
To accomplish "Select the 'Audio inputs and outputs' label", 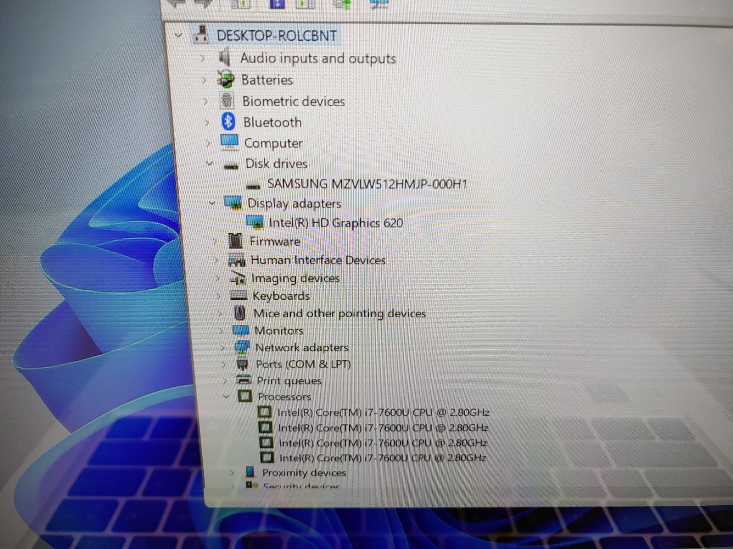I will click(x=318, y=58).
